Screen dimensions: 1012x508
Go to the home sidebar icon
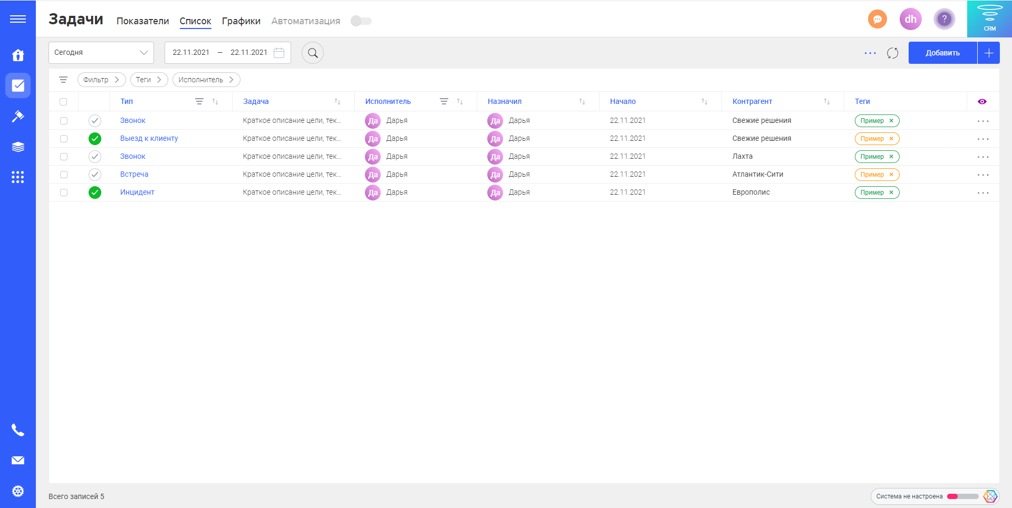[x=18, y=55]
